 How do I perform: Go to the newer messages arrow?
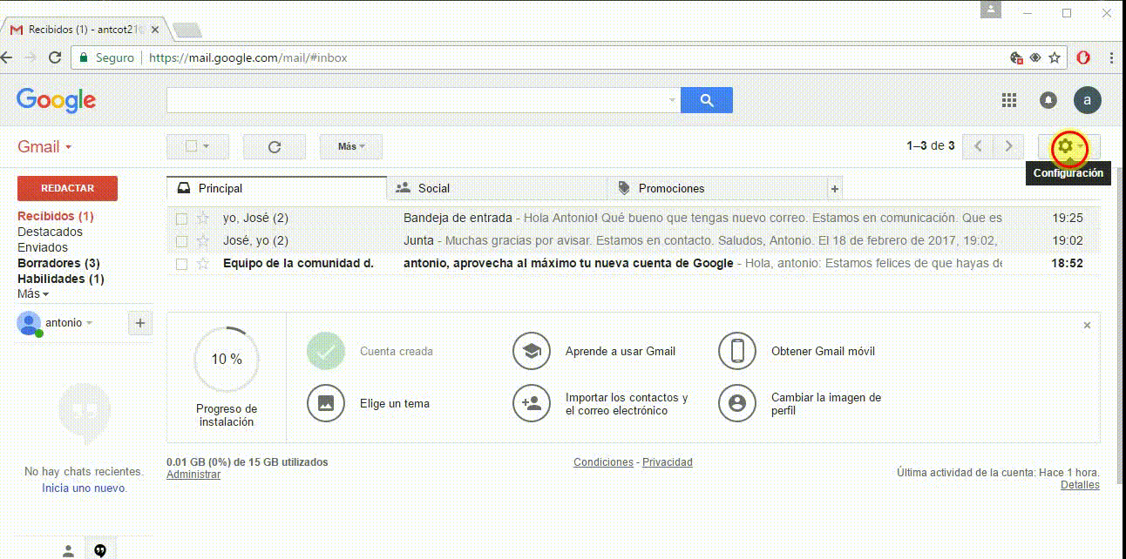978,146
